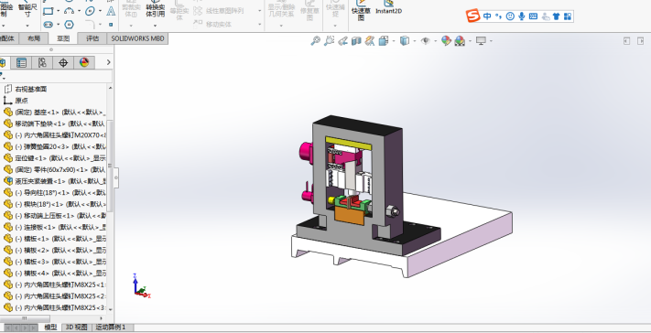Select the corner rectangle sketch tool
The width and height of the screenshot is (651, 333).
(49, 11)
